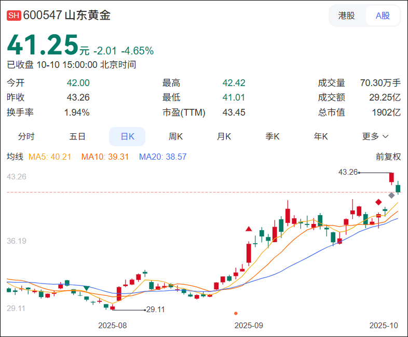Switch to 季K chart tab
408x337 pixels.
click(272, 136)
